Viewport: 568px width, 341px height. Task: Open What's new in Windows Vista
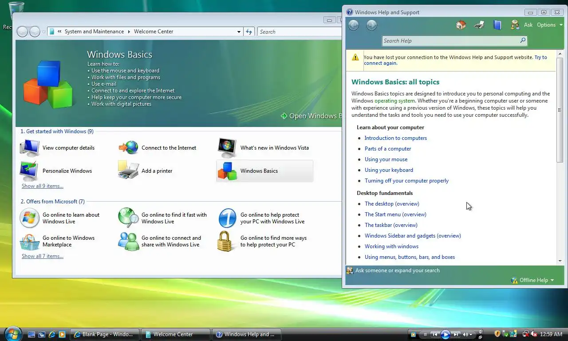pos(264,147)
